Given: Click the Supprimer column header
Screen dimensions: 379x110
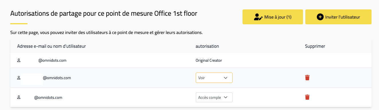Looking at the screenshot, I should click(315, 46).
